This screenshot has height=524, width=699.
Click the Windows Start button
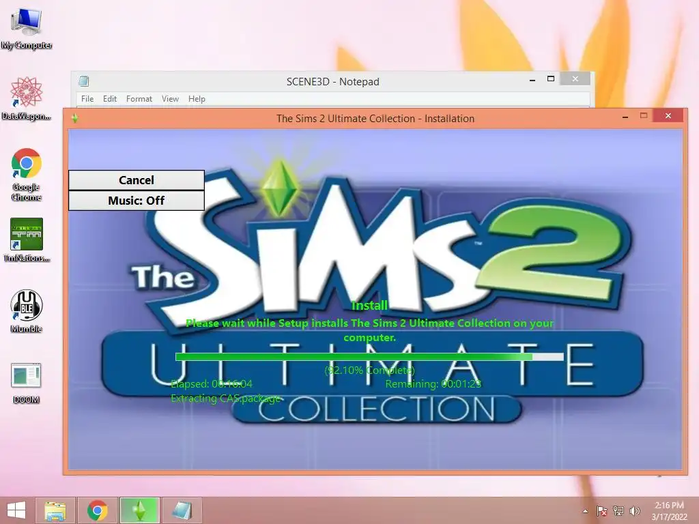[16, 510]
